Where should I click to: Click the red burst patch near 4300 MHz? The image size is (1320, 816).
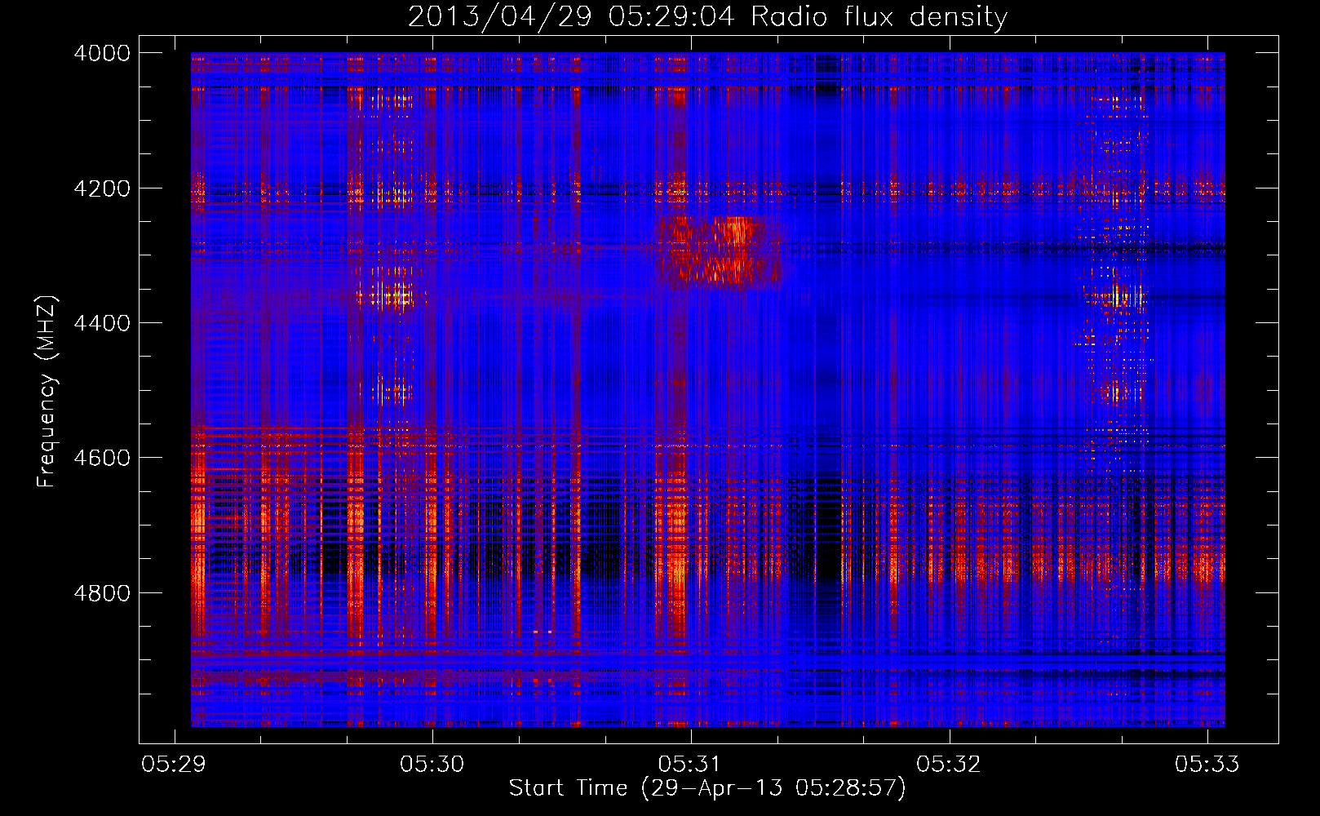720,253
